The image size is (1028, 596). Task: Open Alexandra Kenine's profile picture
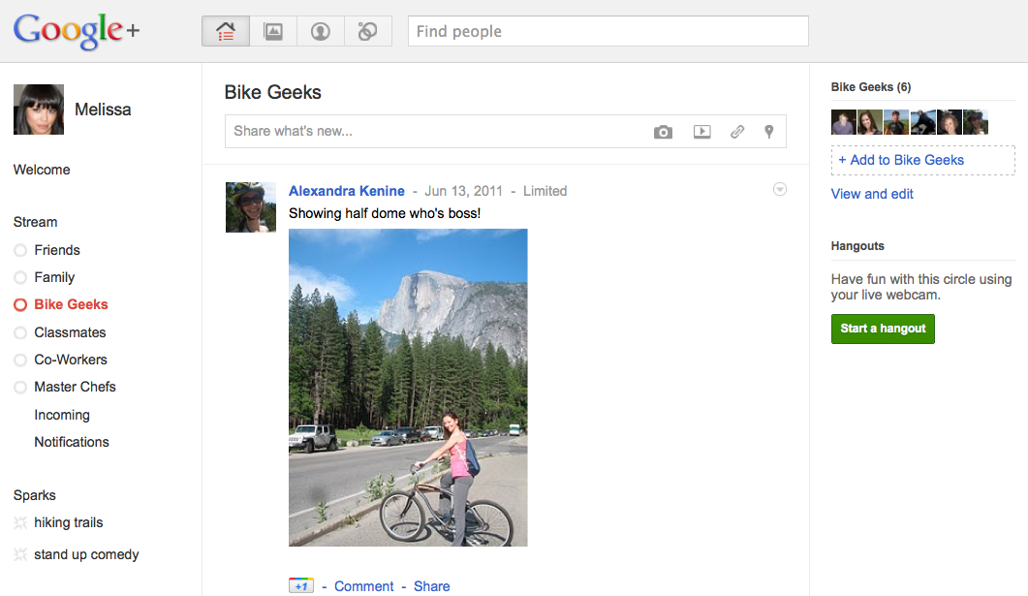[251, 206]
